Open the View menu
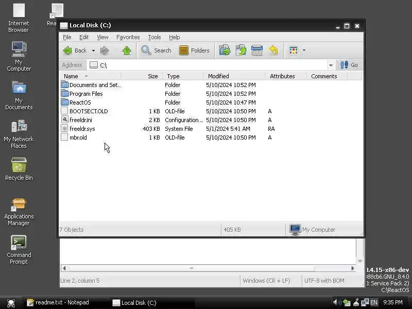 (x=102, y=37)
